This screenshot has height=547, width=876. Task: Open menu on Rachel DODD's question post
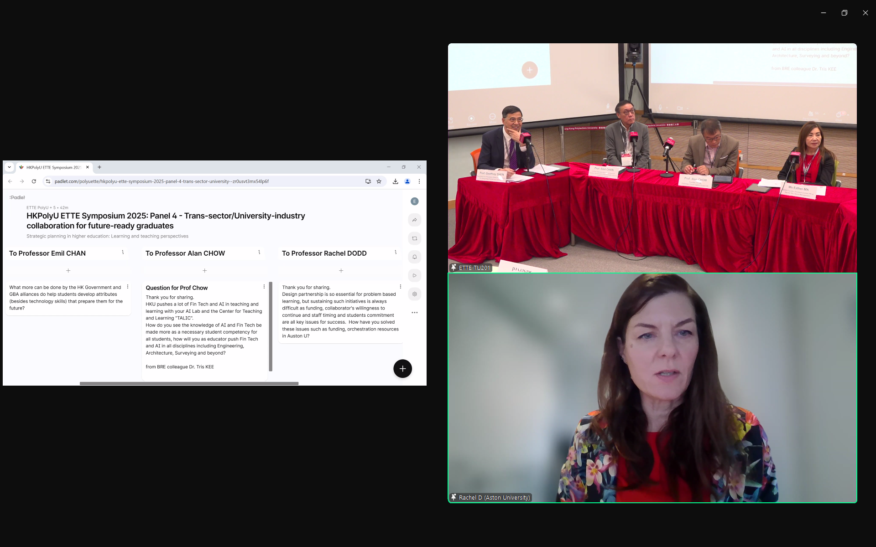click(x=400, y=287)
